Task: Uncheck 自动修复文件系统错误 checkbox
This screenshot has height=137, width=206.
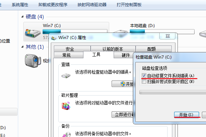Action: tap(144, 75)
